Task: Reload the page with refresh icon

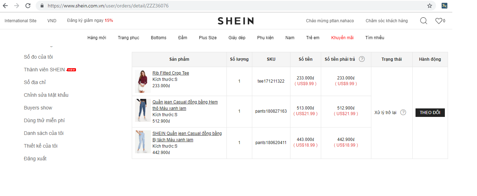Action: pyautogui.click(x=28, y=6)
